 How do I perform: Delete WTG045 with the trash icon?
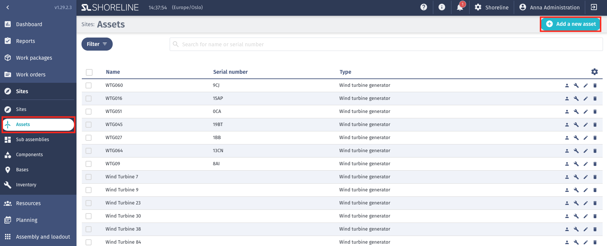coord(595,125)
